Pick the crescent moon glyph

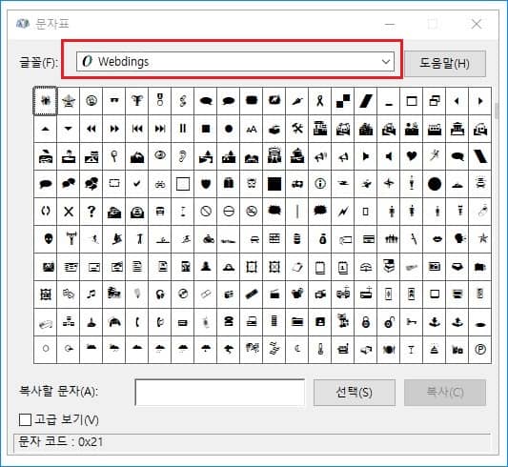pos(297,350)
